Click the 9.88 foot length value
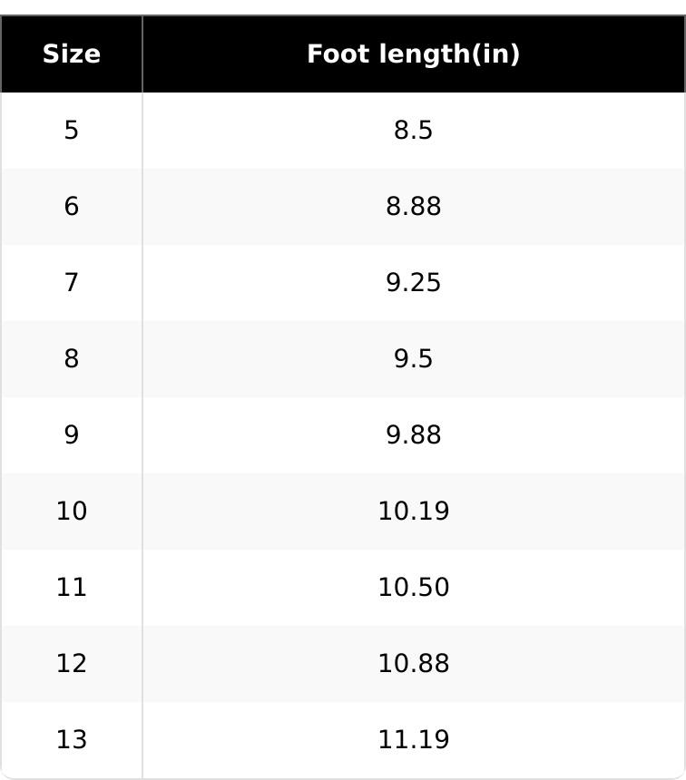Screen dimensions: 686x780 click(x=413, y=435)
